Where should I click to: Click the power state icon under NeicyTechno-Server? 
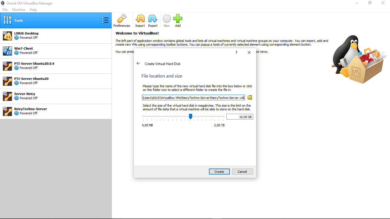click(17, 113)
